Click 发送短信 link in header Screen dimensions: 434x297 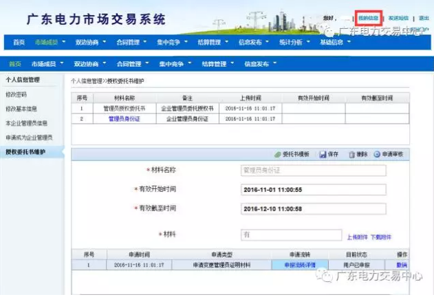(x=399, y=18)
